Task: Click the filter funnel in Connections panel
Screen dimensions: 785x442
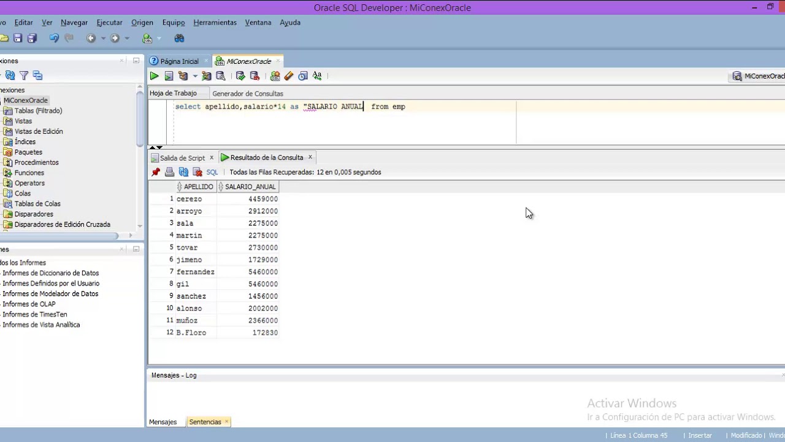Action: [x=24, y=76]
